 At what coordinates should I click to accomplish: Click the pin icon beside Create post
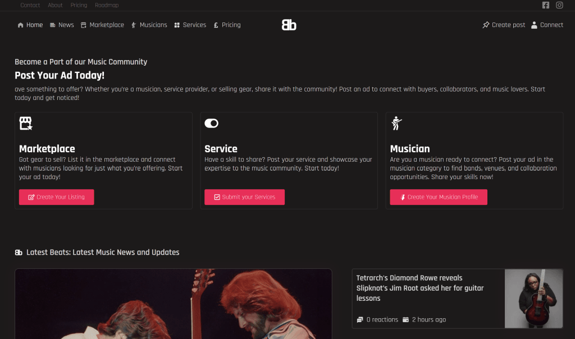[486, 25]
